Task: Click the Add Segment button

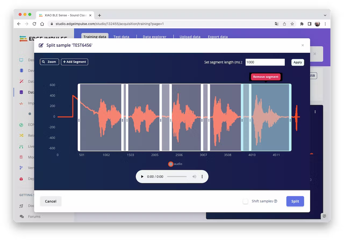Action: [x=74, y=62]
